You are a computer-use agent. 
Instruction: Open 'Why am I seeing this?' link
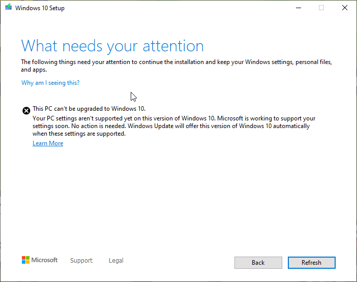[x=50, y=83]
